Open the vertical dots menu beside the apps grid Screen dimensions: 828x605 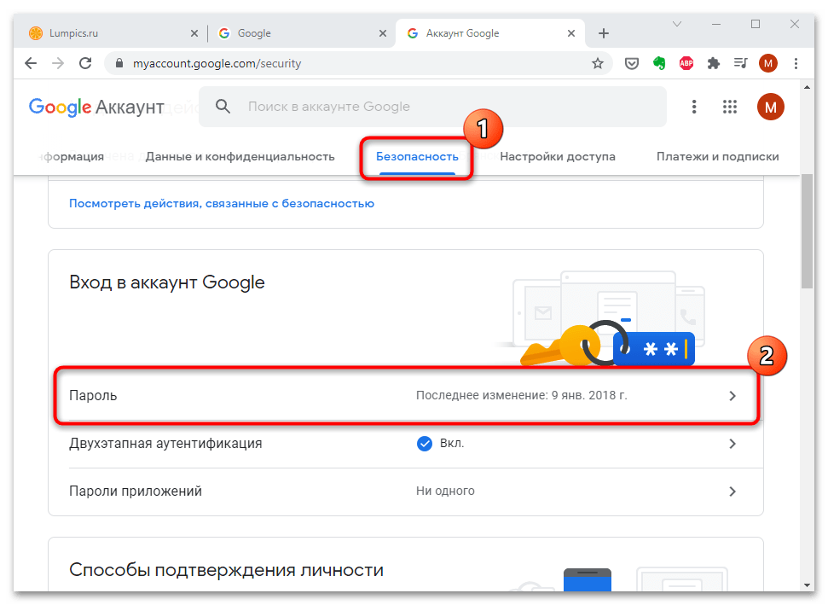click(x=694, y=107)
